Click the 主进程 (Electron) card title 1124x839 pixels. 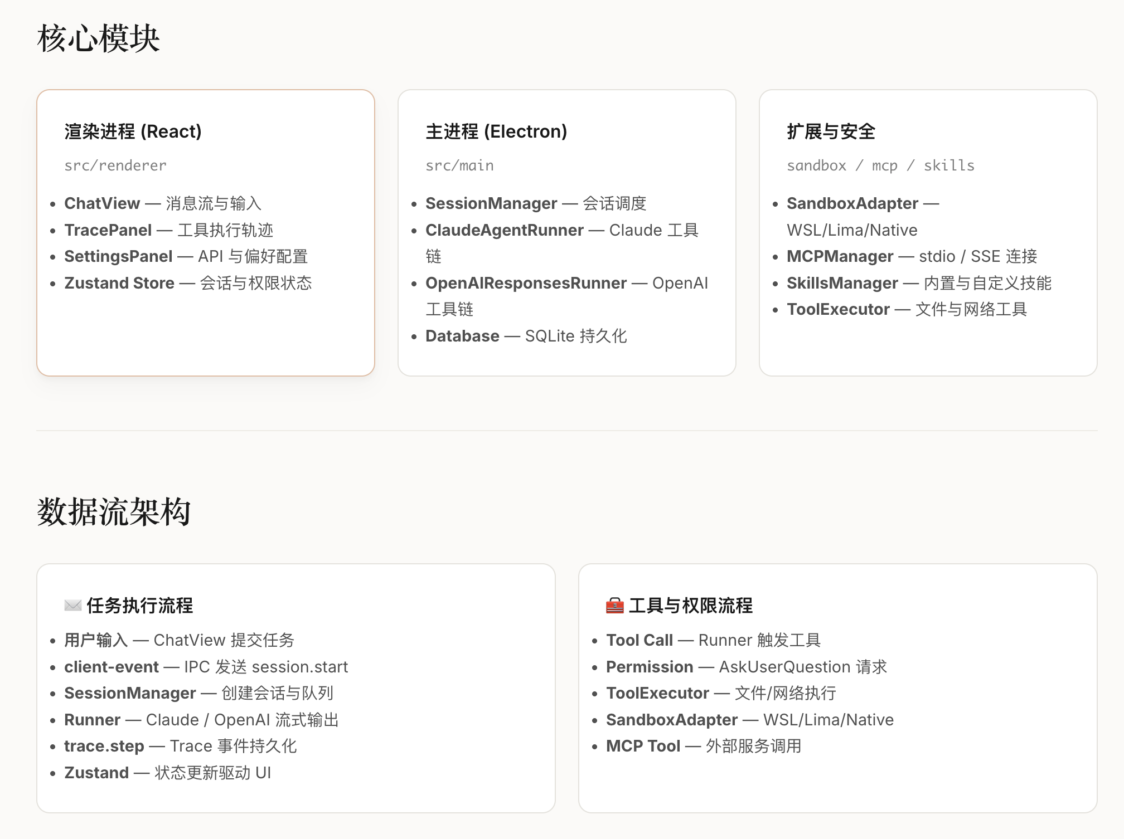496,131
